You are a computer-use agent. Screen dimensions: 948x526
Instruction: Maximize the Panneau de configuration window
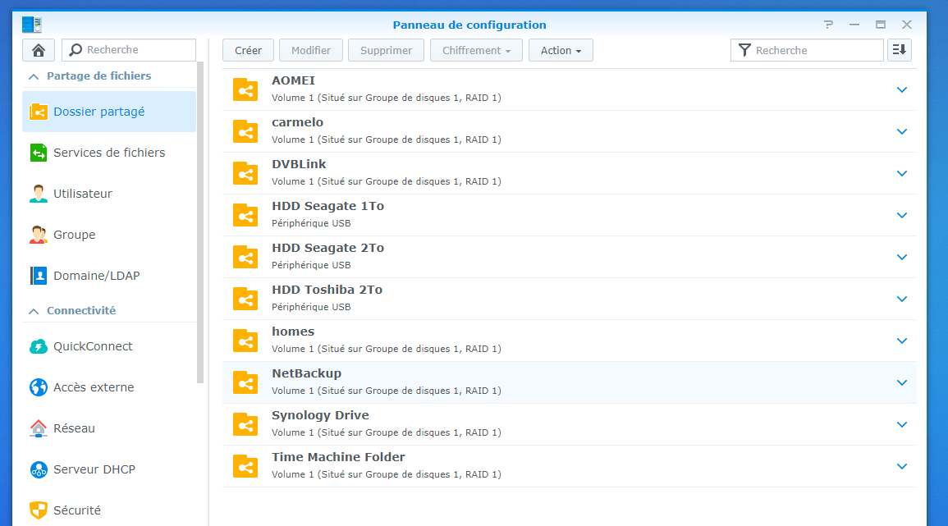point(880,25)
